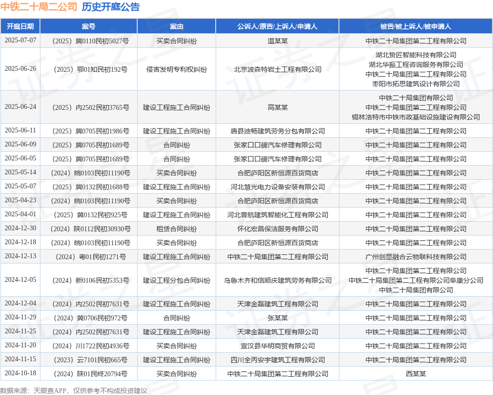Click plaintiff '乌鲁木齐和信顺庆建筑劳务有限公司'

[x=277, y=280]
